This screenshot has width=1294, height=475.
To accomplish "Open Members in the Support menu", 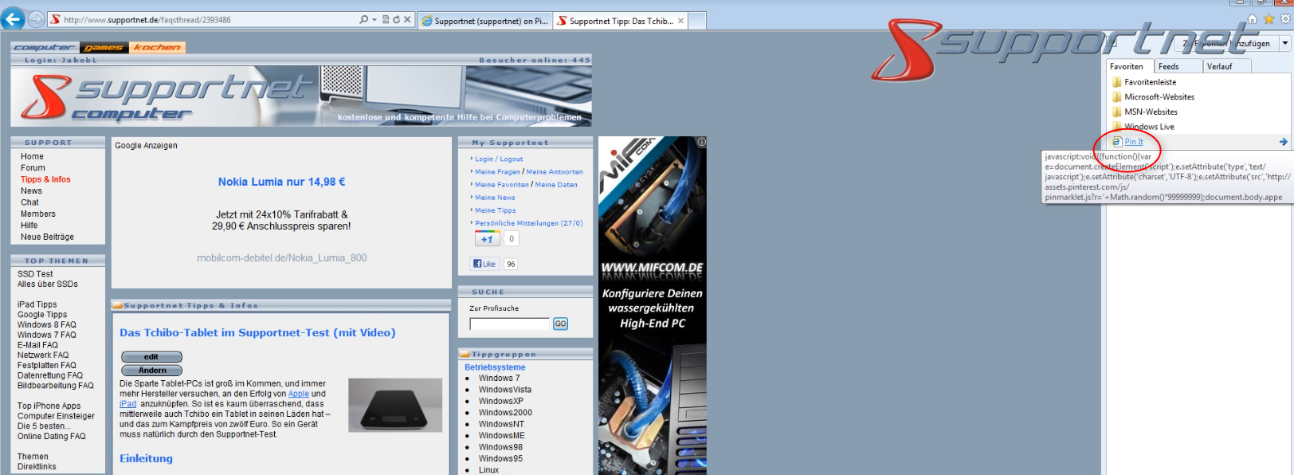I will (37, 214).
